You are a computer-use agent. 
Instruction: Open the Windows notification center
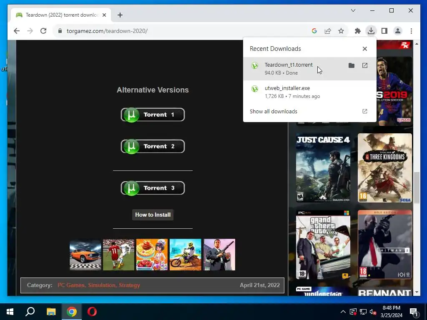coord(414,312)
